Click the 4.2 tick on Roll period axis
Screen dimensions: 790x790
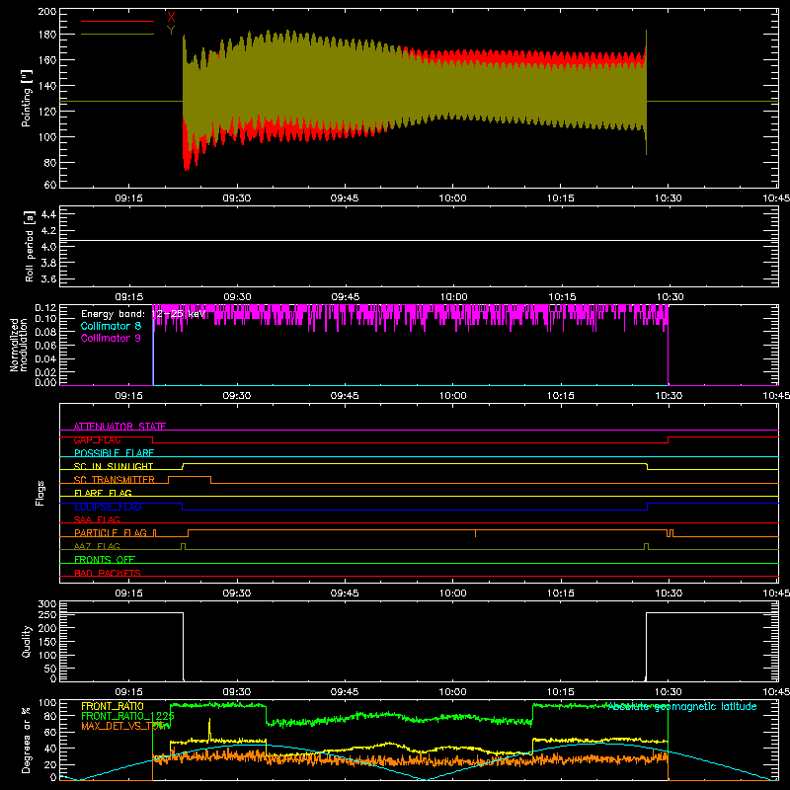pos(48,231)
